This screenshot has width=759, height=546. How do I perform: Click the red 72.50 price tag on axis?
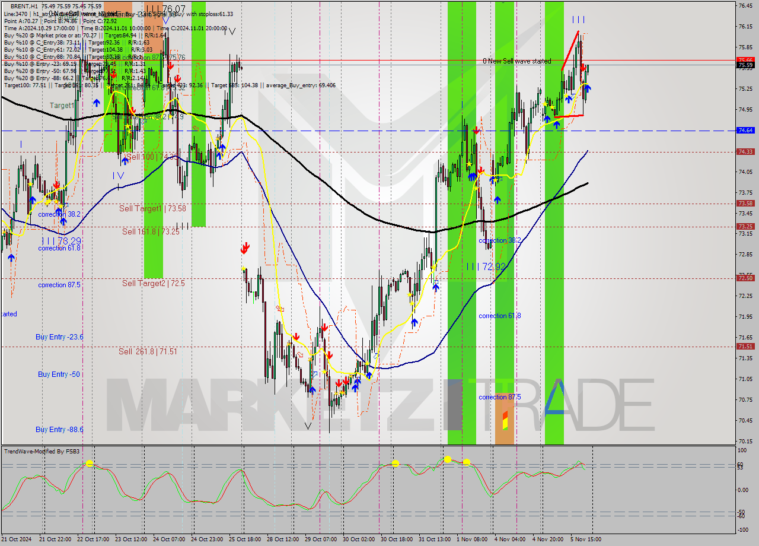pos(745,278)
